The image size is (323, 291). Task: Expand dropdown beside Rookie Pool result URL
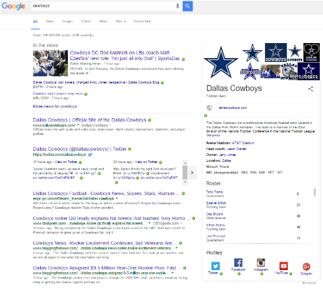coord(173,273)
